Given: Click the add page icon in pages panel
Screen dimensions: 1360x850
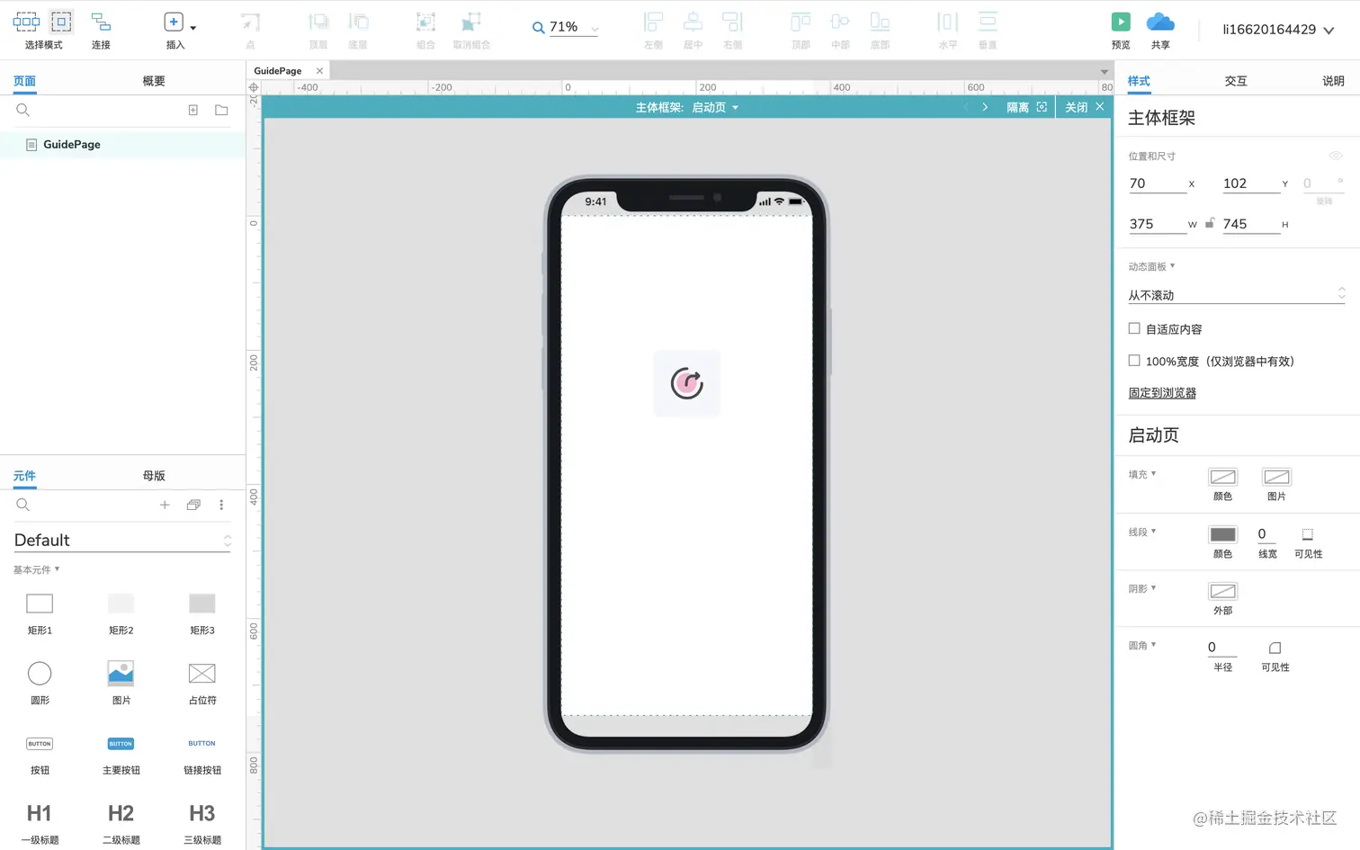Looking at the screenshot, I should 192,110.
